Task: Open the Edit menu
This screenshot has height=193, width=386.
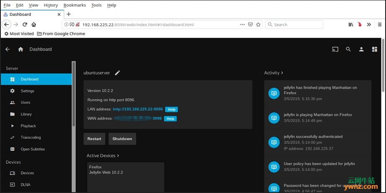Action: point(20,5)
